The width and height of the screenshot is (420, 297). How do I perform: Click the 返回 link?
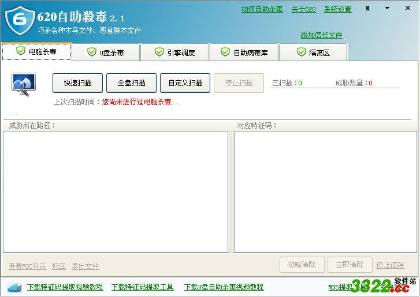click(59, 266)
